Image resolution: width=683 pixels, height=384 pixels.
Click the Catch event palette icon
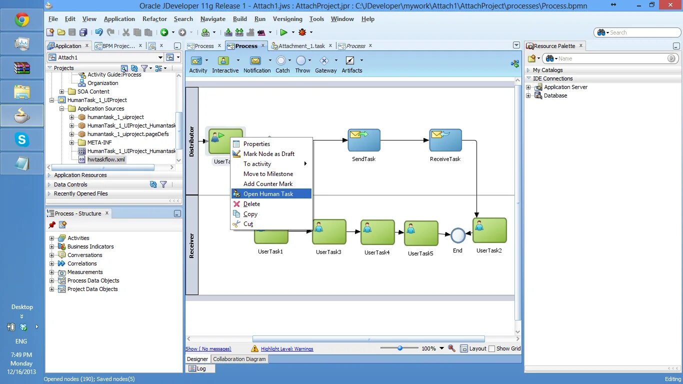281,60
